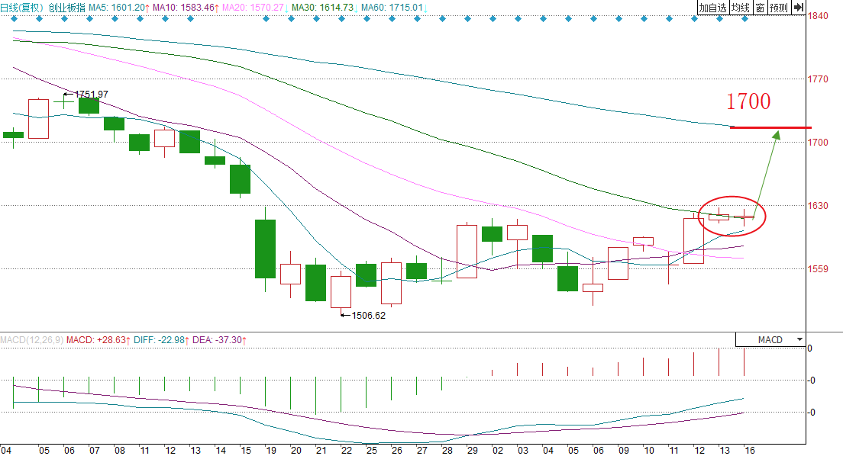The image size is (843, 456).
Task: Click the MACD: +28.63 value
Action: point(99,340)
